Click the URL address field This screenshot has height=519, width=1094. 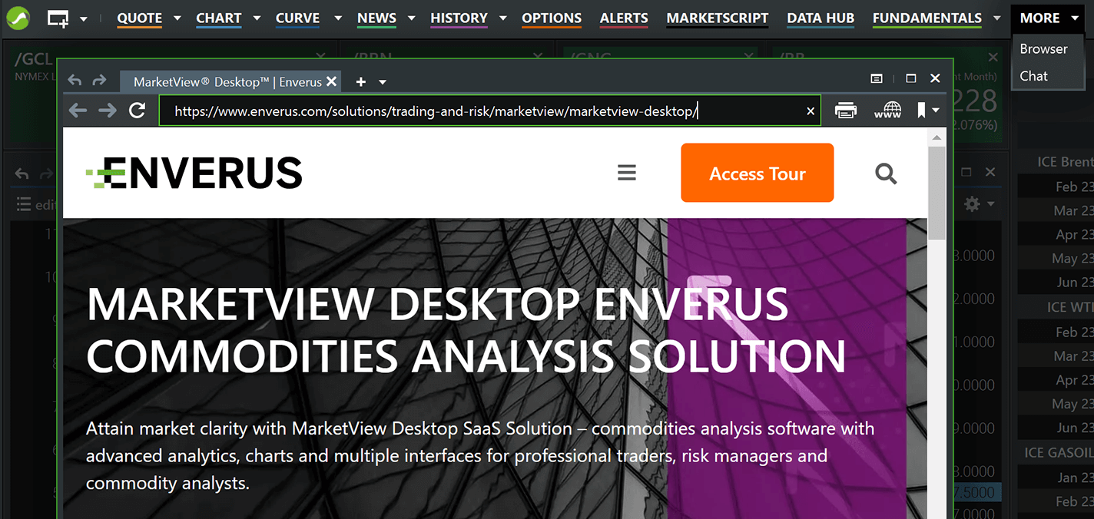click(489, 111)
